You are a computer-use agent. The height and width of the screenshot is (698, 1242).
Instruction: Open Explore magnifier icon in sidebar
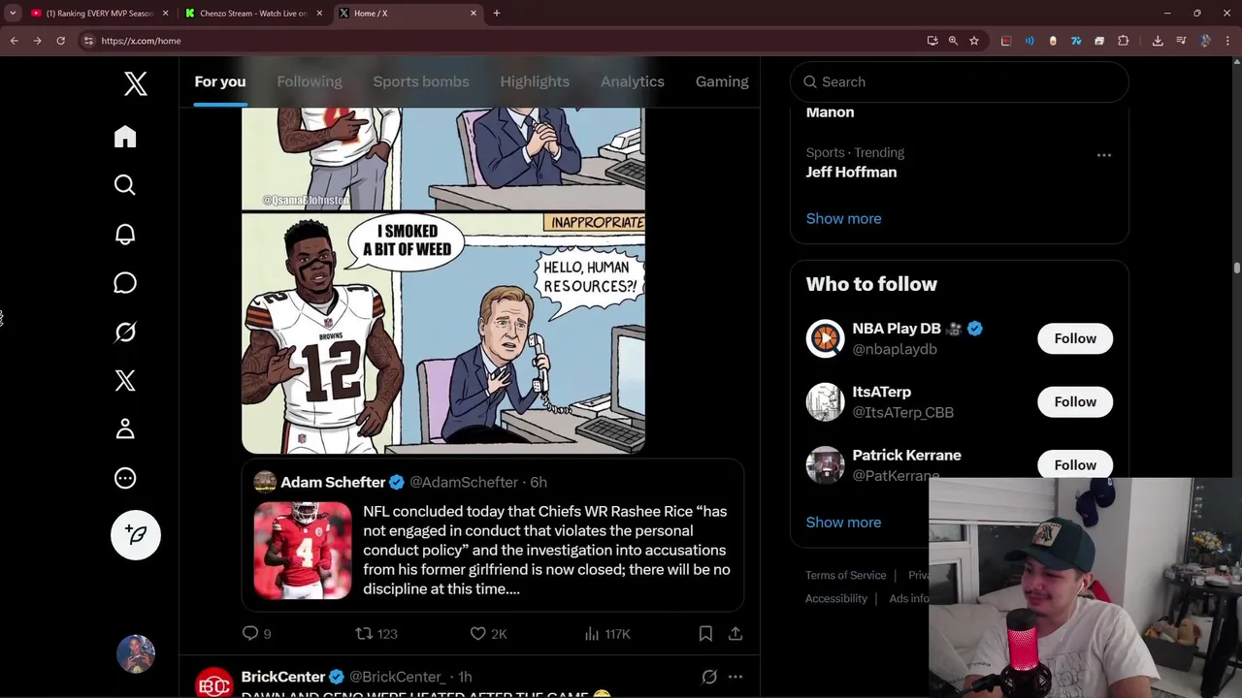(x=125, y=185)
